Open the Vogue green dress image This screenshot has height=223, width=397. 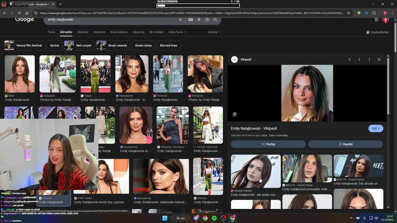pos(96,74)
